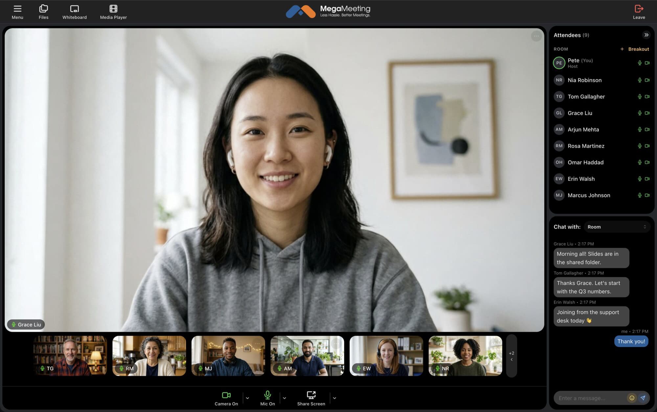
Task: Mute Tom Gallagher's microphone
Action: 640,96
